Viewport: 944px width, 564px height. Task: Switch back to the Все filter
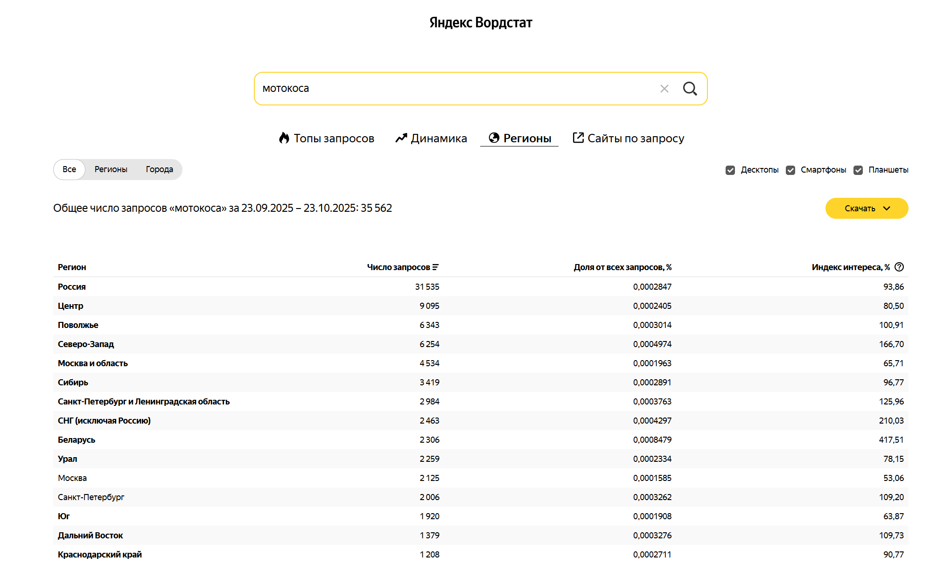tap(69, 169)
